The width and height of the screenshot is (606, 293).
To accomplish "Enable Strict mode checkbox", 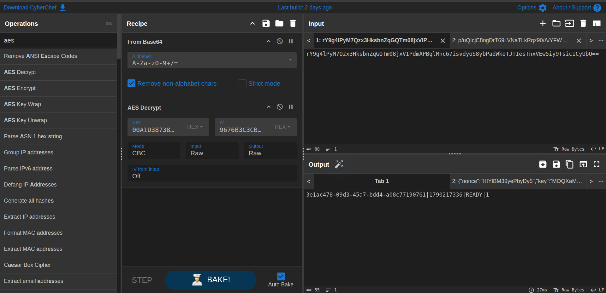I will (242, 83).
